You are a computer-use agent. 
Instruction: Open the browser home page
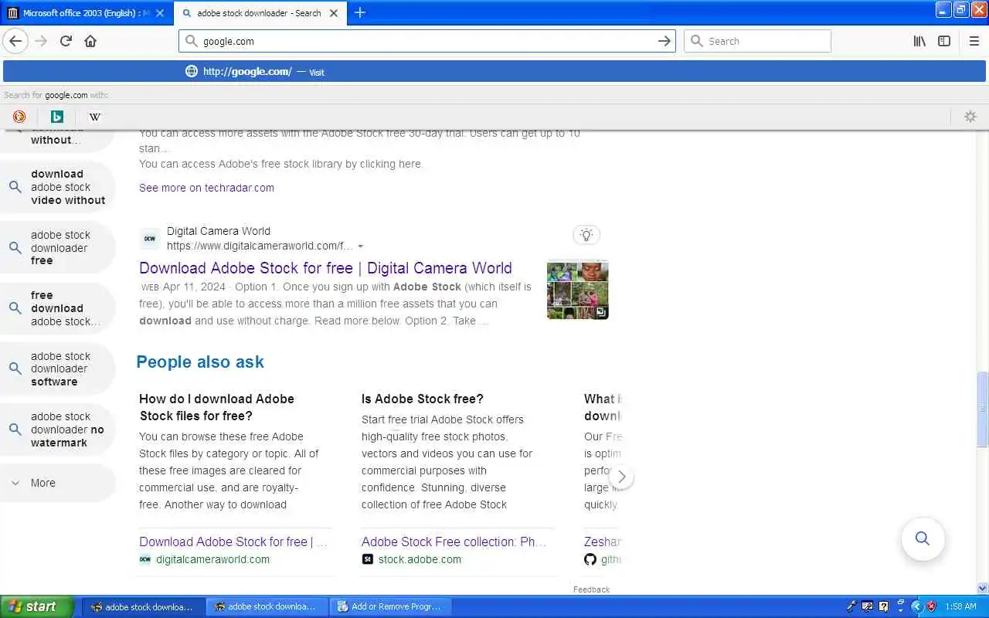(x=90, y=41)
